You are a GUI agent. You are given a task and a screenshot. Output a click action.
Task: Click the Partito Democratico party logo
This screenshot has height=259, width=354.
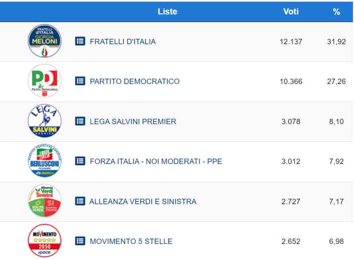pos(45,81)
